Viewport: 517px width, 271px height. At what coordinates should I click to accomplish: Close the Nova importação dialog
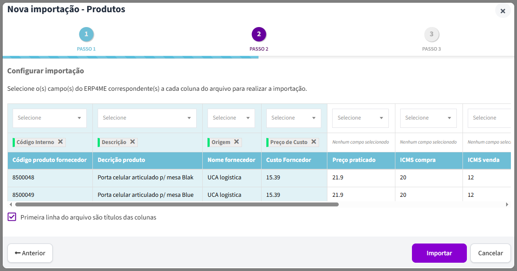(503, 11)
